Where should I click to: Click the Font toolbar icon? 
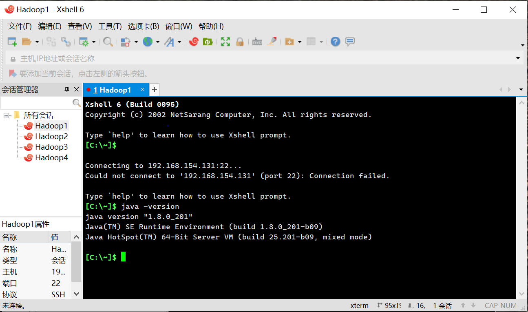pyautogui.click(x=169, y=42)
